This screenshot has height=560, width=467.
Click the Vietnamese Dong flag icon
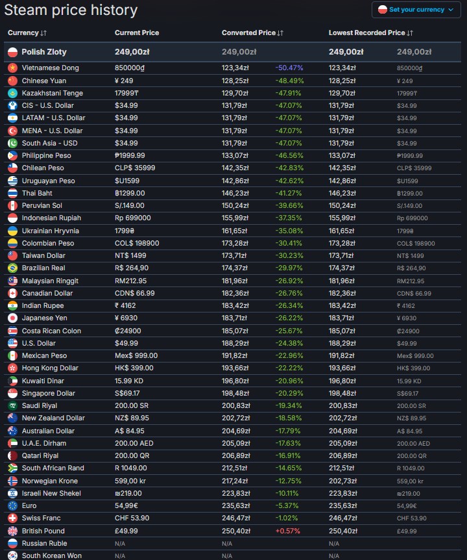(x=12, y=68)
